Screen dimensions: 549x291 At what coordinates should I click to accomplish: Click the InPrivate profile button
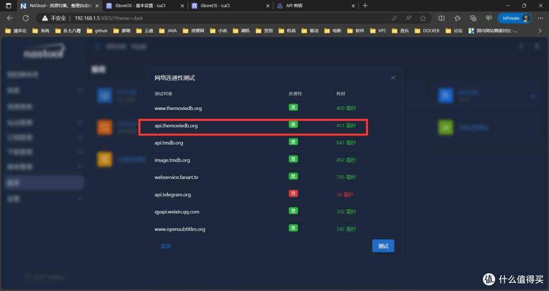click(514, 18)
